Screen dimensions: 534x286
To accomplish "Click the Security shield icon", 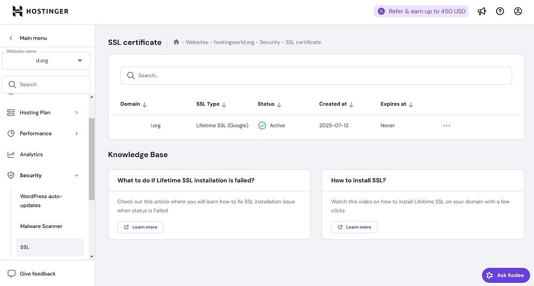I will (11, 175).
